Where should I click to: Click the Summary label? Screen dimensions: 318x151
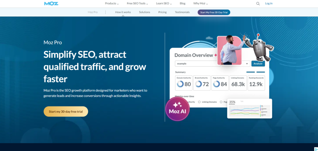[180, 72]
